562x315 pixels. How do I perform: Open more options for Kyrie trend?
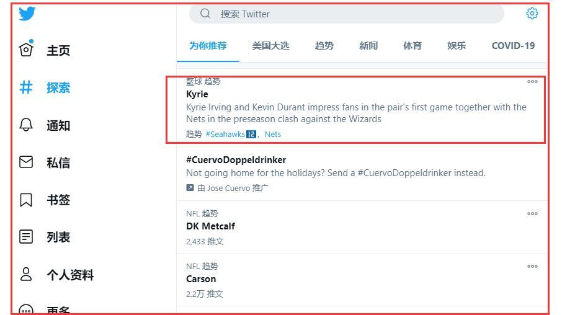(532, 82)
